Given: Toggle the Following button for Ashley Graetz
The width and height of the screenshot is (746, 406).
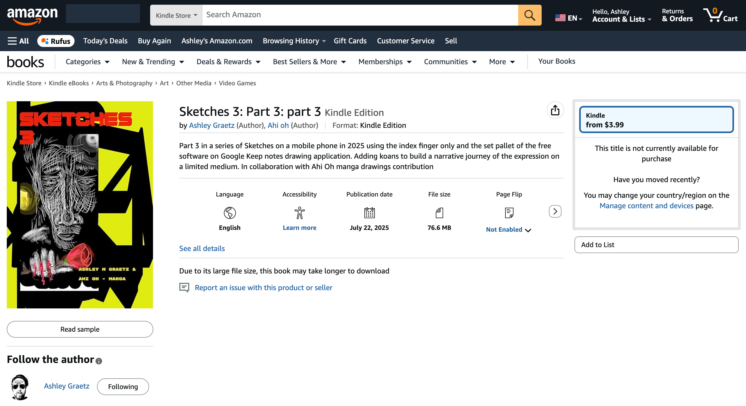Looking at the screenshot, I should tap(123, 386).
